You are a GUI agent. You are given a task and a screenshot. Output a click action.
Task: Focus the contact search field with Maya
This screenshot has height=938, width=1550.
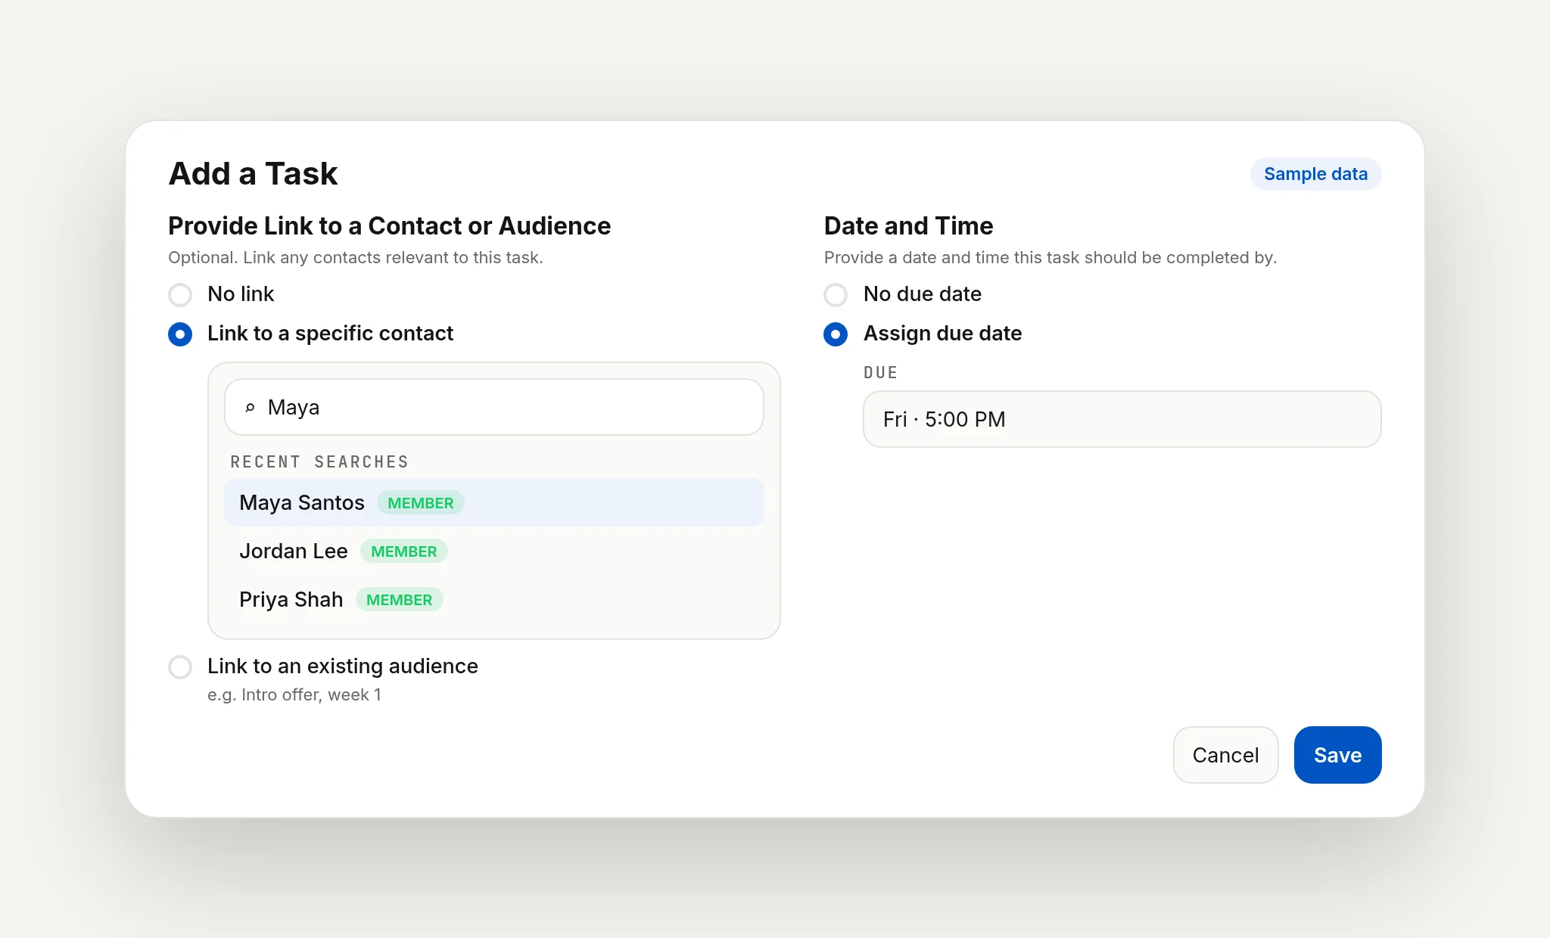point(493,407)
